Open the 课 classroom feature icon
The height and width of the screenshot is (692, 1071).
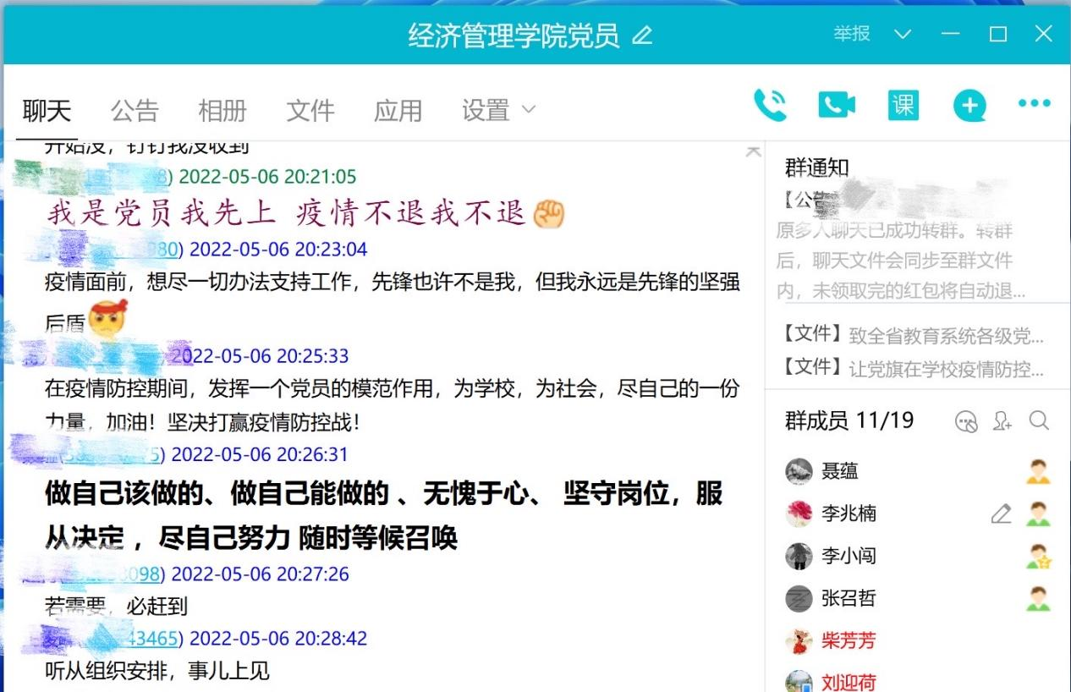click(x=903, y=106)
